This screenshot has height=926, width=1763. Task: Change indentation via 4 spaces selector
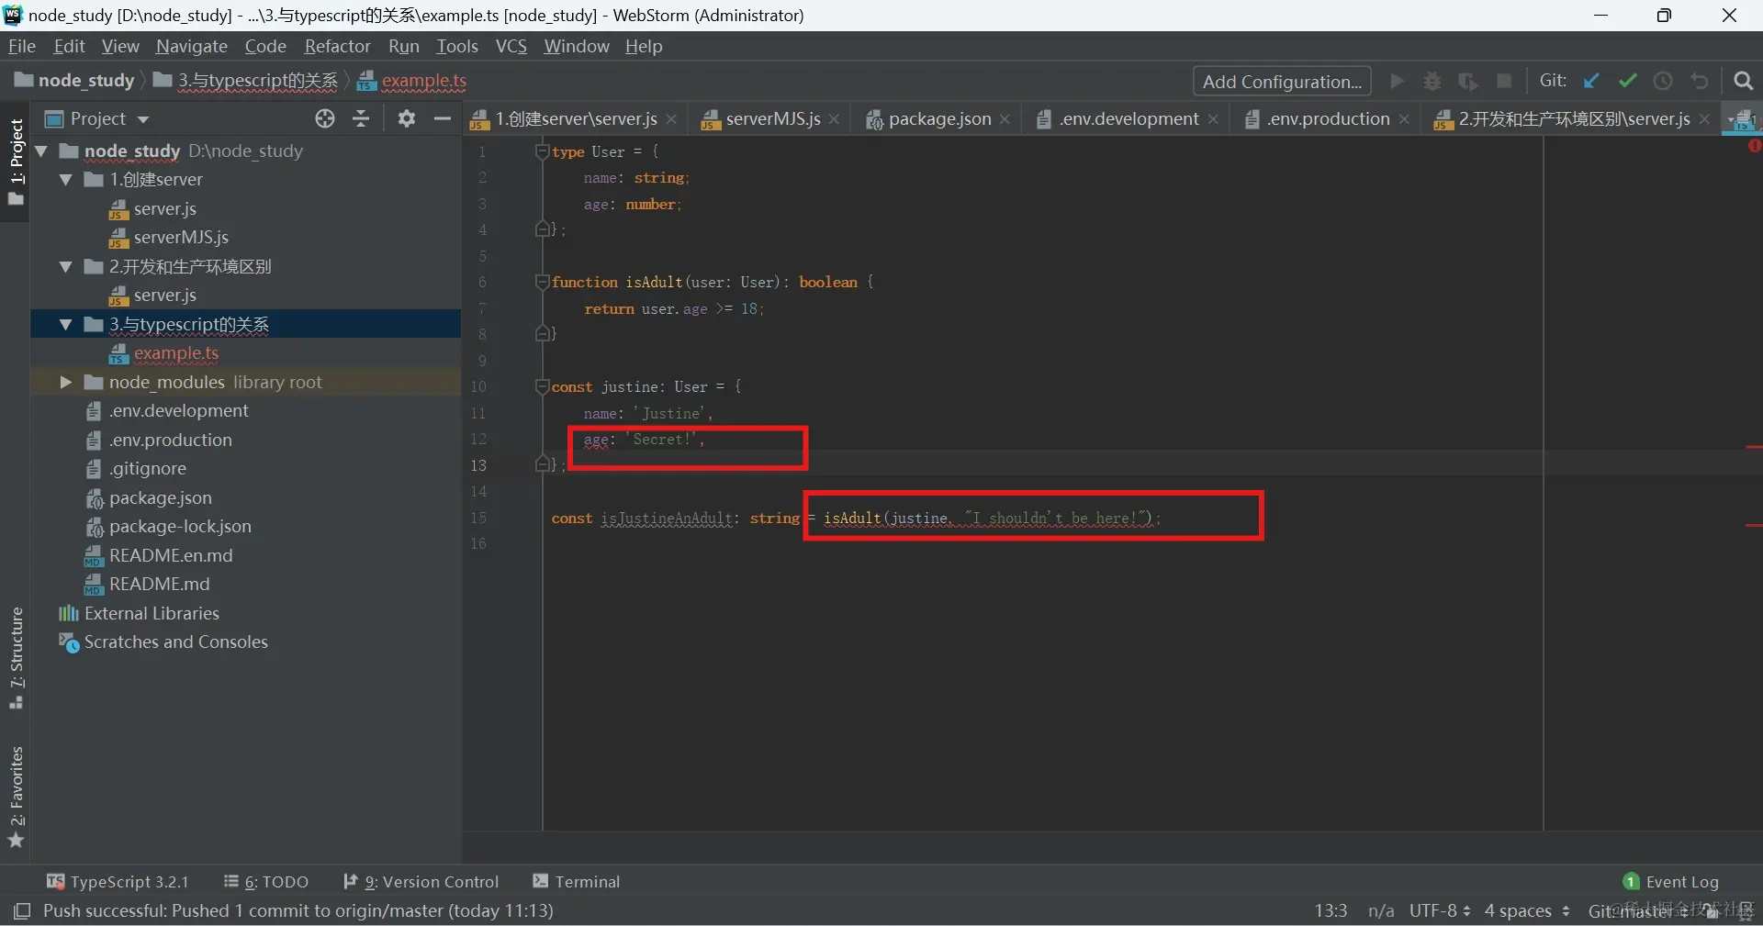(1527, 910)
